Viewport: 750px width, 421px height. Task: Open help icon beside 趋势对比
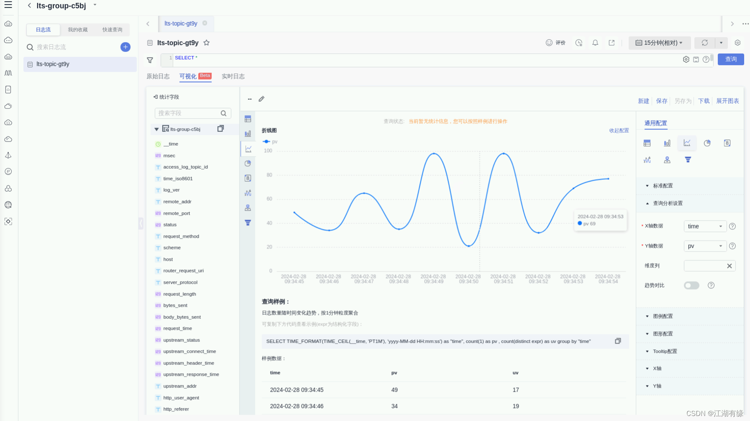[711, 285]
